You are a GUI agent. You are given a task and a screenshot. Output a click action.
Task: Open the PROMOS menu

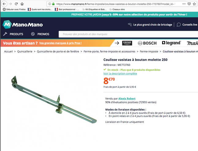point(40,34)
